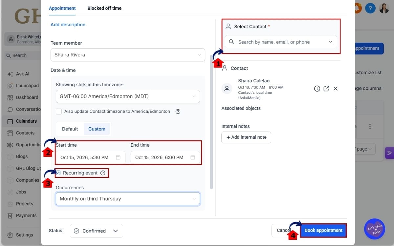The width and height of the screenshot is (394, 246).
Task: Click End time field Oct 15, 6:00 PM
Action: [x=165, y=157]
